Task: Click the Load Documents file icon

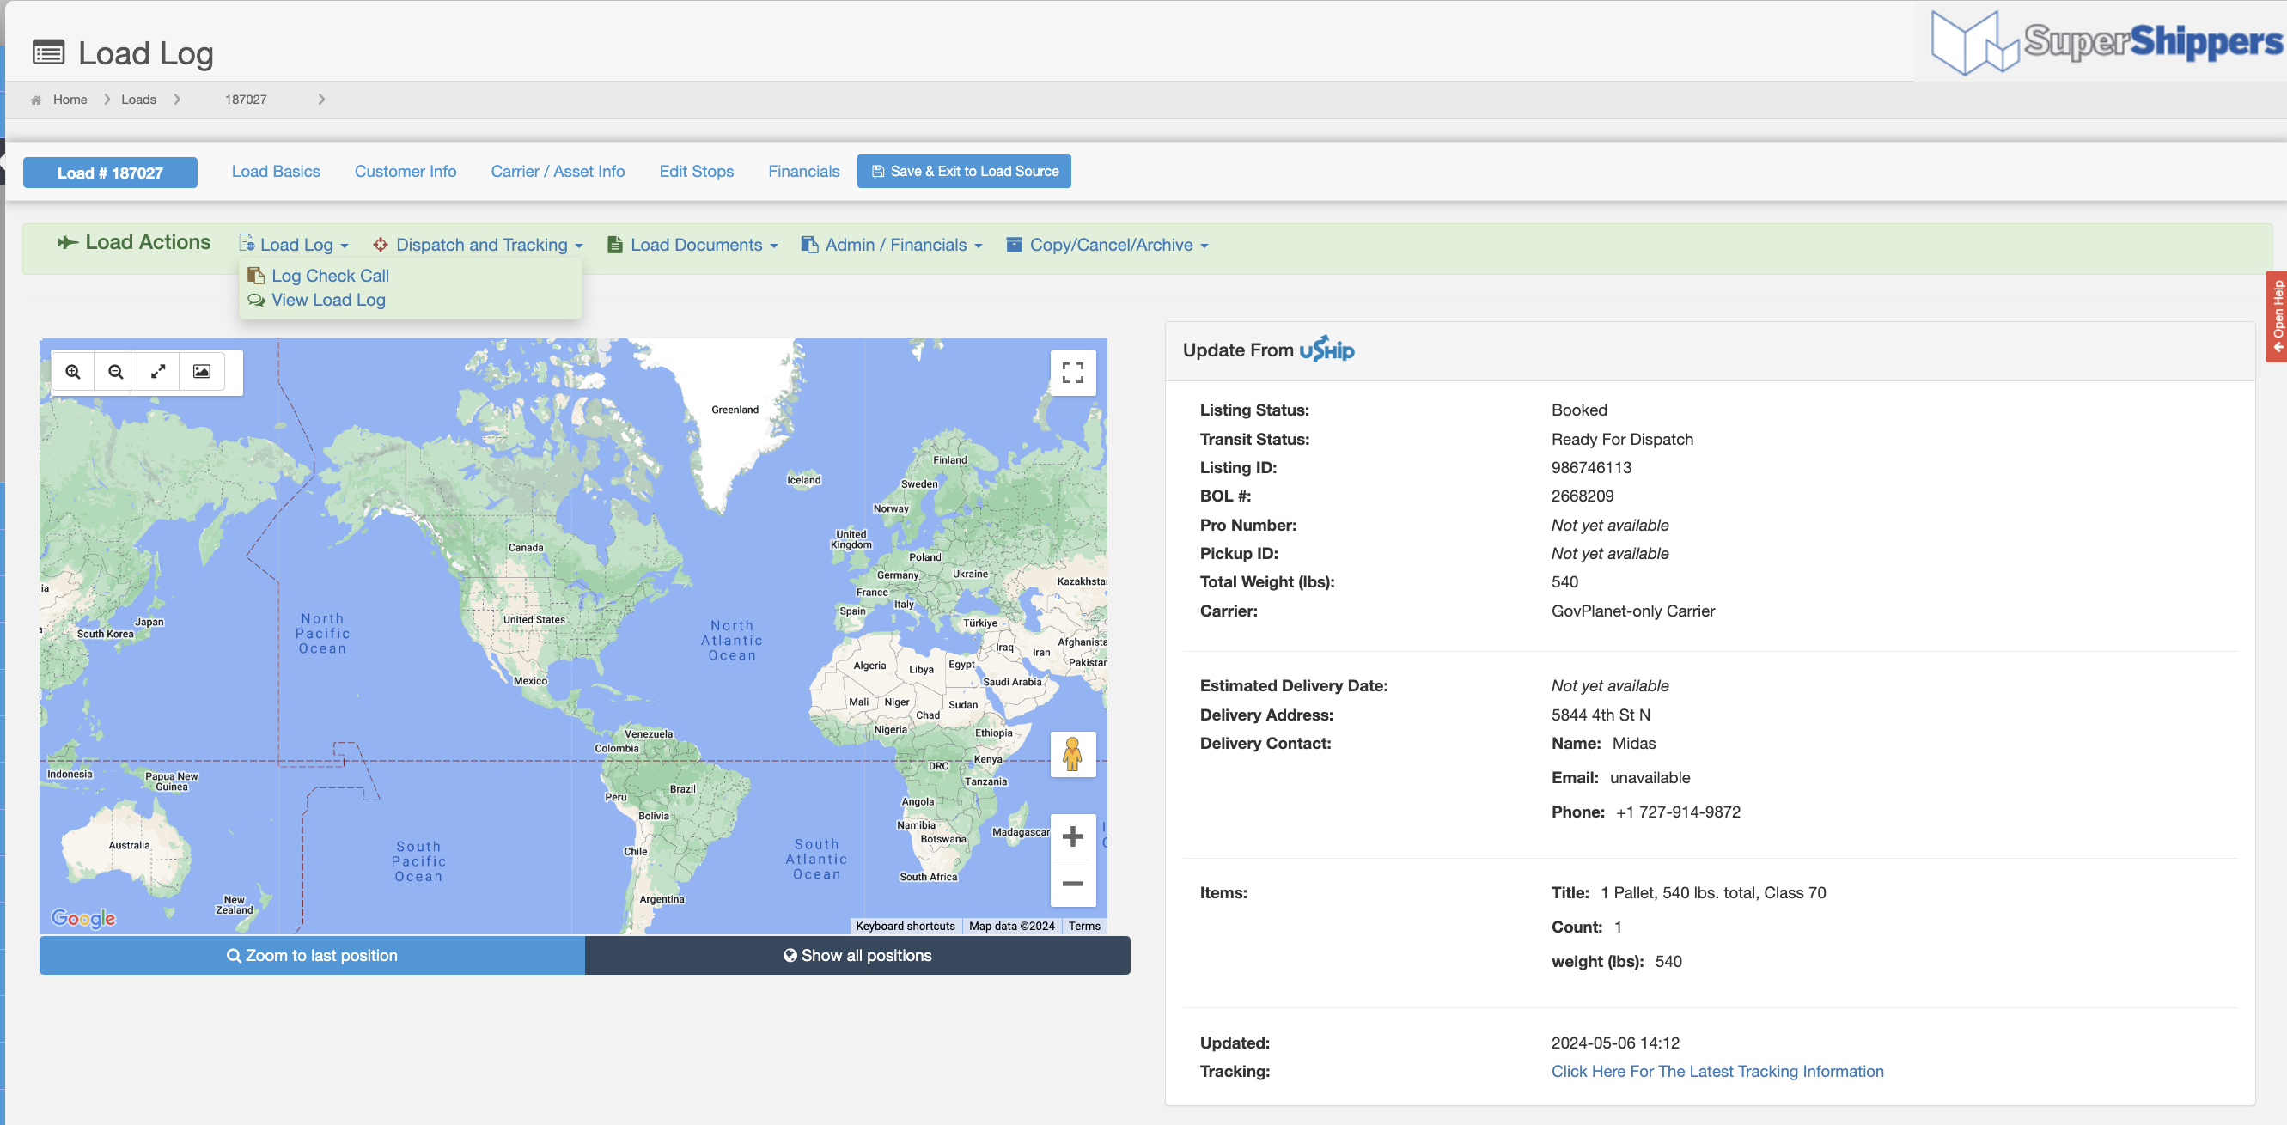Action: click(614, 245)
